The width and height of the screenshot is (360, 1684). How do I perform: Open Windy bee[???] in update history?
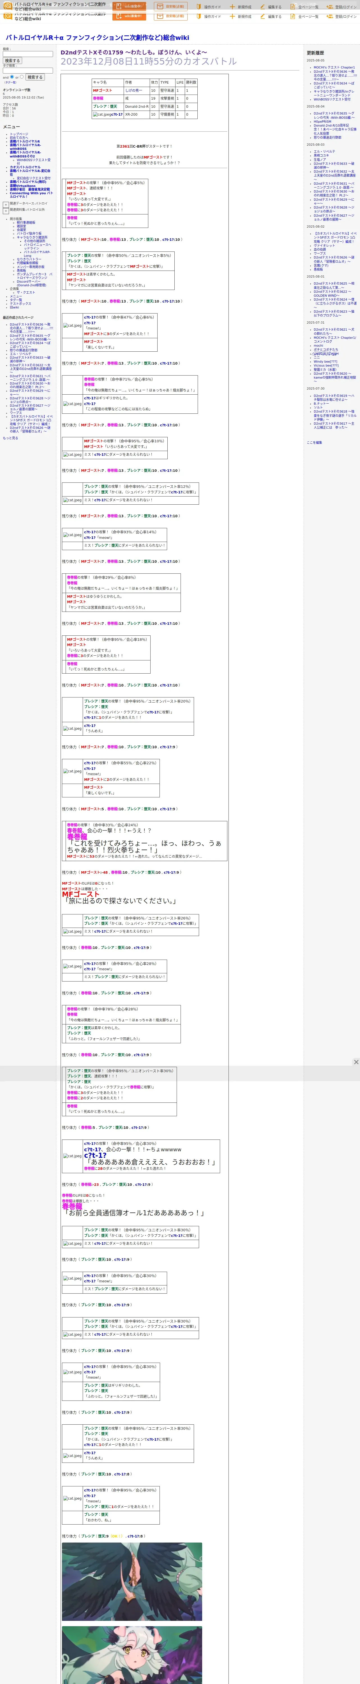[325, 361]
